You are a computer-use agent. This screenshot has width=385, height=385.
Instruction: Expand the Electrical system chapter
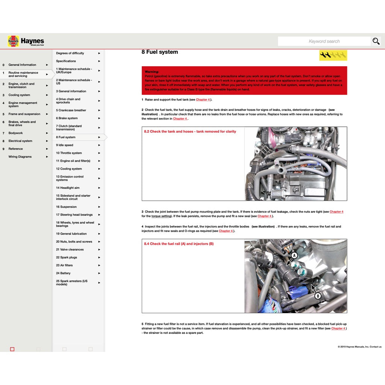[47, 141]
